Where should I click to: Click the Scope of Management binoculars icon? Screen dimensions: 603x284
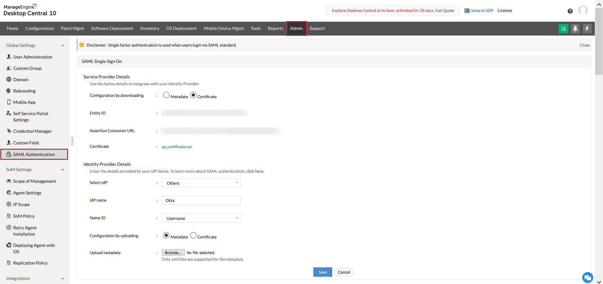[x=9, y=181]
